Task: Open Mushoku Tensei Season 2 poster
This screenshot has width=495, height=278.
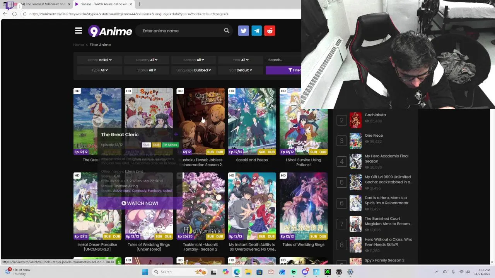Action: tap(201, 121)
